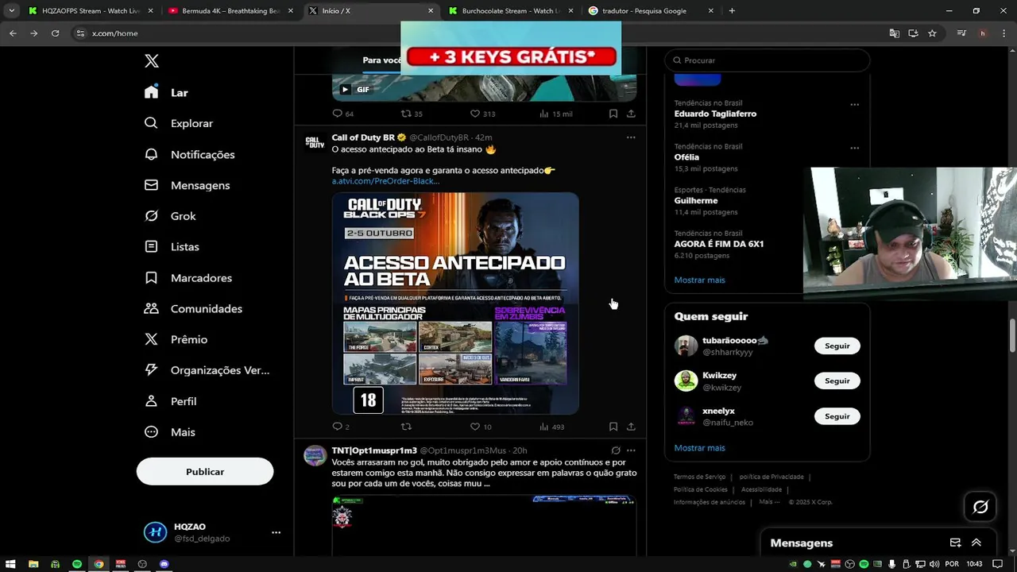Viewport: 1017px width, 572px height.
Task: Open the Black Ops 7 beta image
Action: (455, 303)
